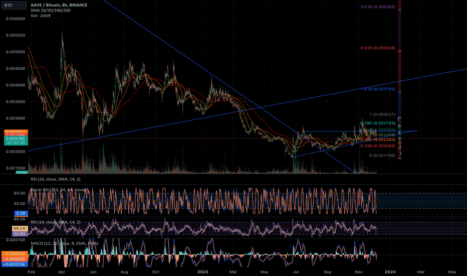This screenshot has height=276, width=467.
Task: Click the 2023 year label on time axis
Action: pyautogui.click(x=203, y=272)
